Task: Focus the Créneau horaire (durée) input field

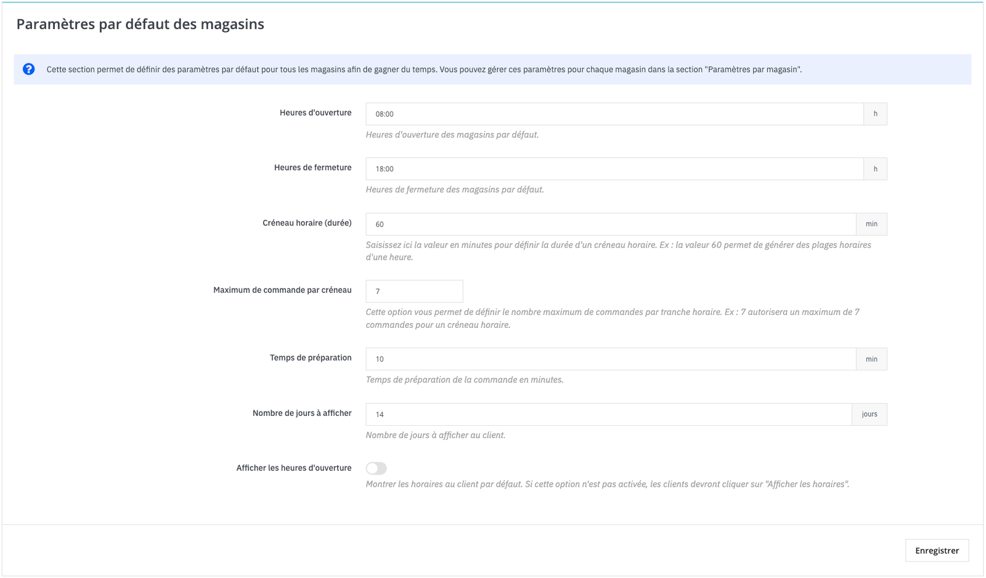Action: (611, 224)
